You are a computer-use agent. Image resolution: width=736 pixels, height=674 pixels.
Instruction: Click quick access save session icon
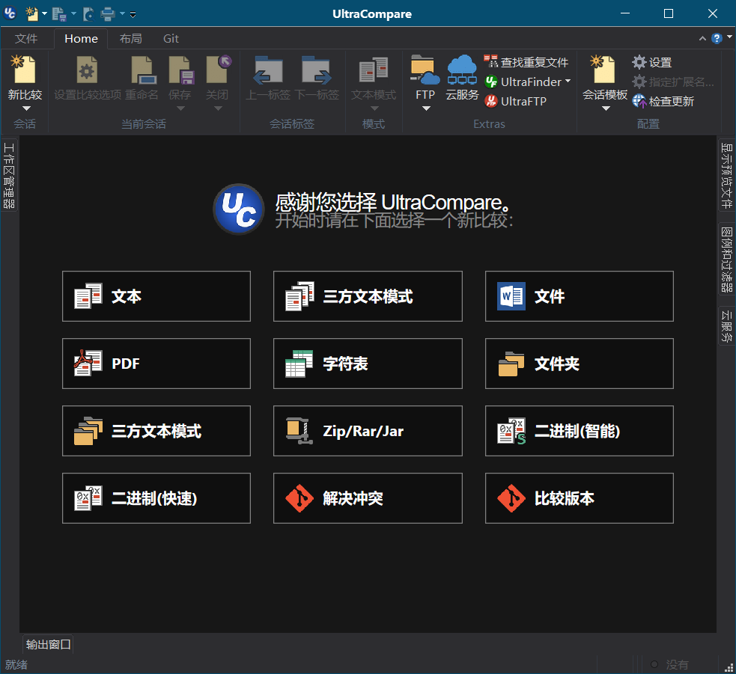click(x=58, y=14)
